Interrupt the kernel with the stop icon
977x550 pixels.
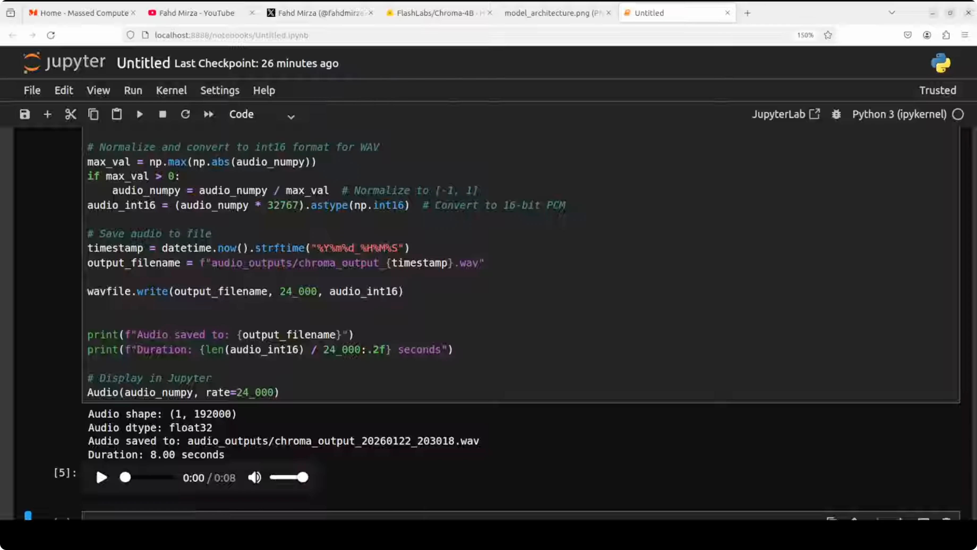163,114
